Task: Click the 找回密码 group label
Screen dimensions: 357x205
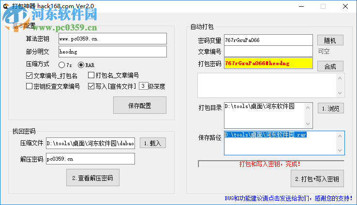Action: point(24,131)
